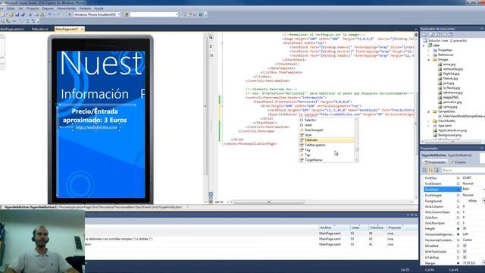Choose Style in the IntelliSense popup
Screen dimensions: 485x273
pyautogui.click(x=308, y=135)
